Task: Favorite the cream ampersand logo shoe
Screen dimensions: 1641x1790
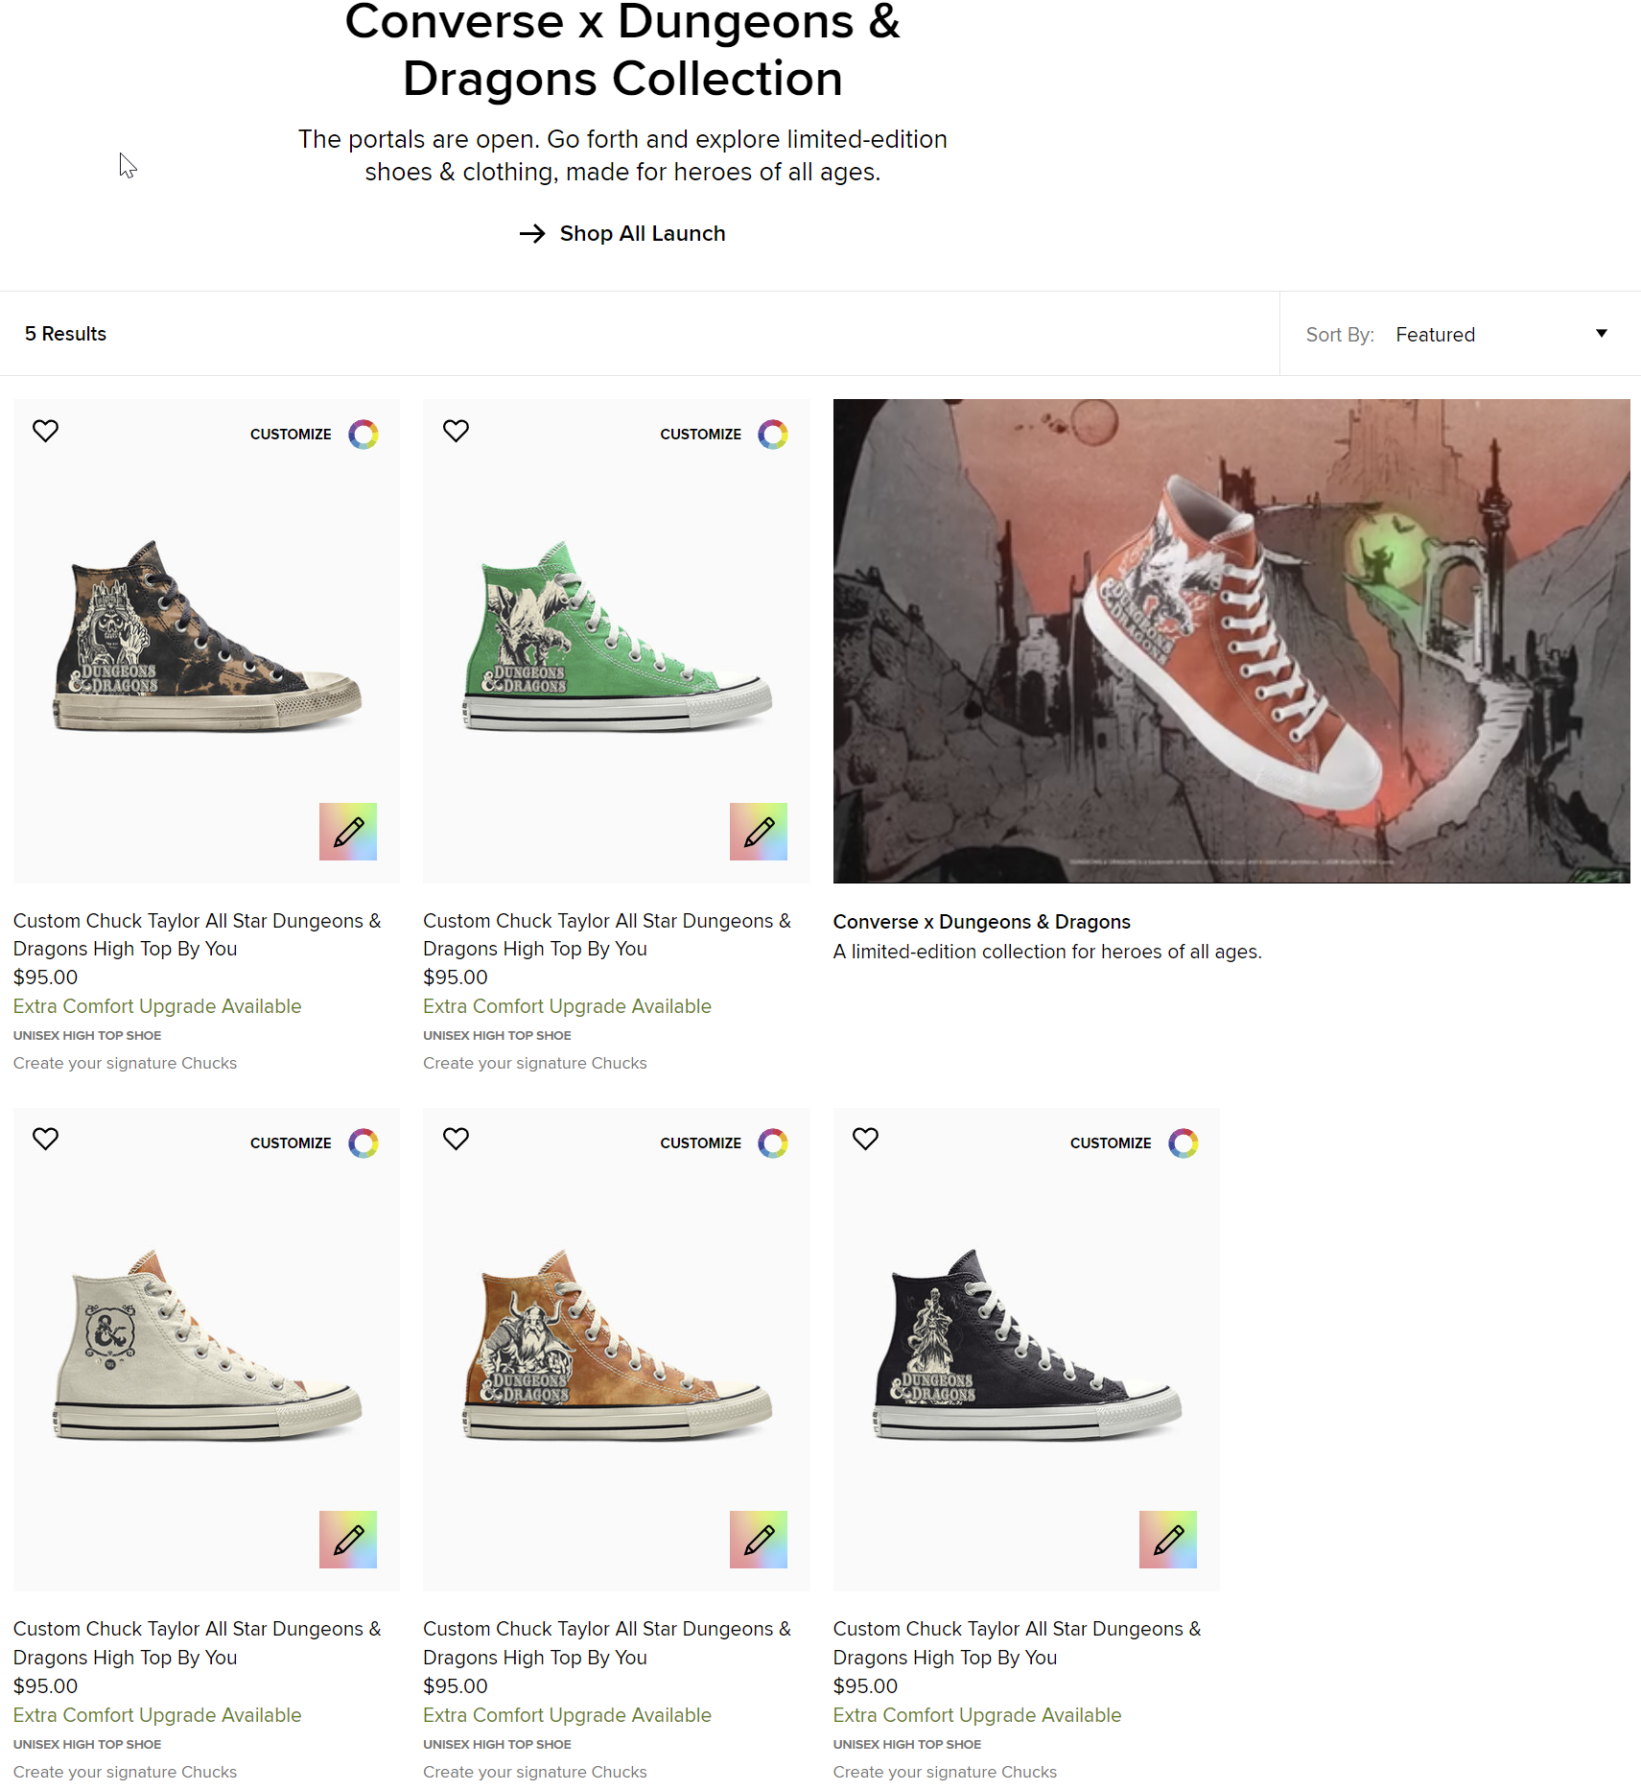Action: tap(45, 1140)
